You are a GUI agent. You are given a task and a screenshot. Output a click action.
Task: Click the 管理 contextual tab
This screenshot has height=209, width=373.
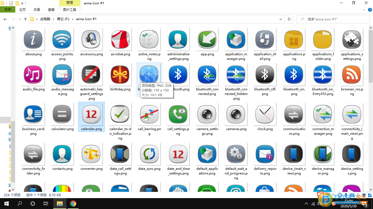click(70, 3)
